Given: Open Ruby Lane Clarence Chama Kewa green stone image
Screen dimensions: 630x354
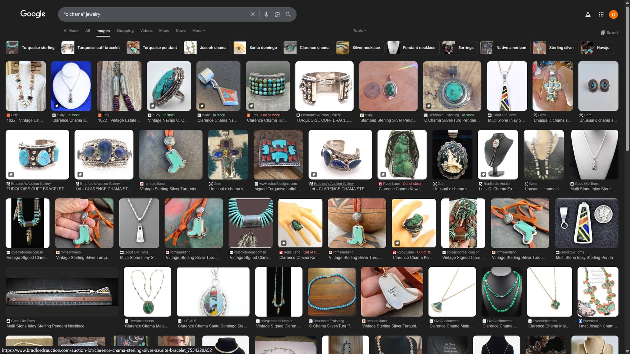Looking at the screenshot, I should pyautogui.click(x=402, y=154).
